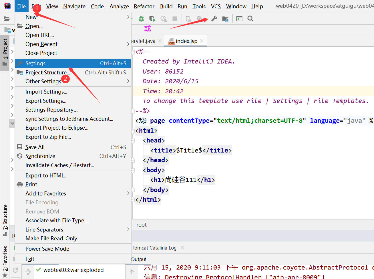
Task: Open Project Structure toolbar folder icon
Action: (x=225, y=19)
